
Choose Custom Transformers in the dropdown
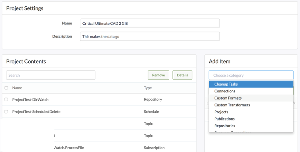(251, 105)
